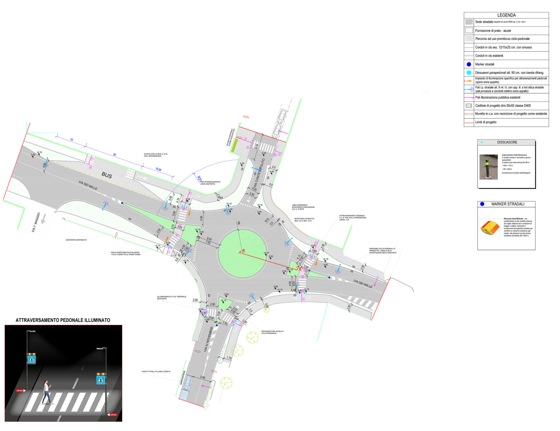560x431 pixels.
Task: Click the magenta existing light pole legend symbol
Action: (x=469, y=97)
